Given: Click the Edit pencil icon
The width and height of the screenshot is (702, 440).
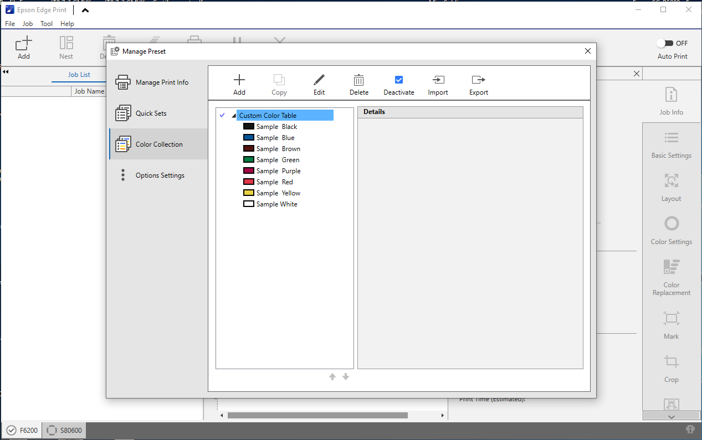Looking at the screenshot, I should (319, 80).
